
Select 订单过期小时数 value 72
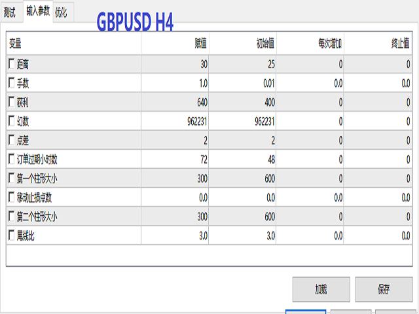[x=175, y=160]
